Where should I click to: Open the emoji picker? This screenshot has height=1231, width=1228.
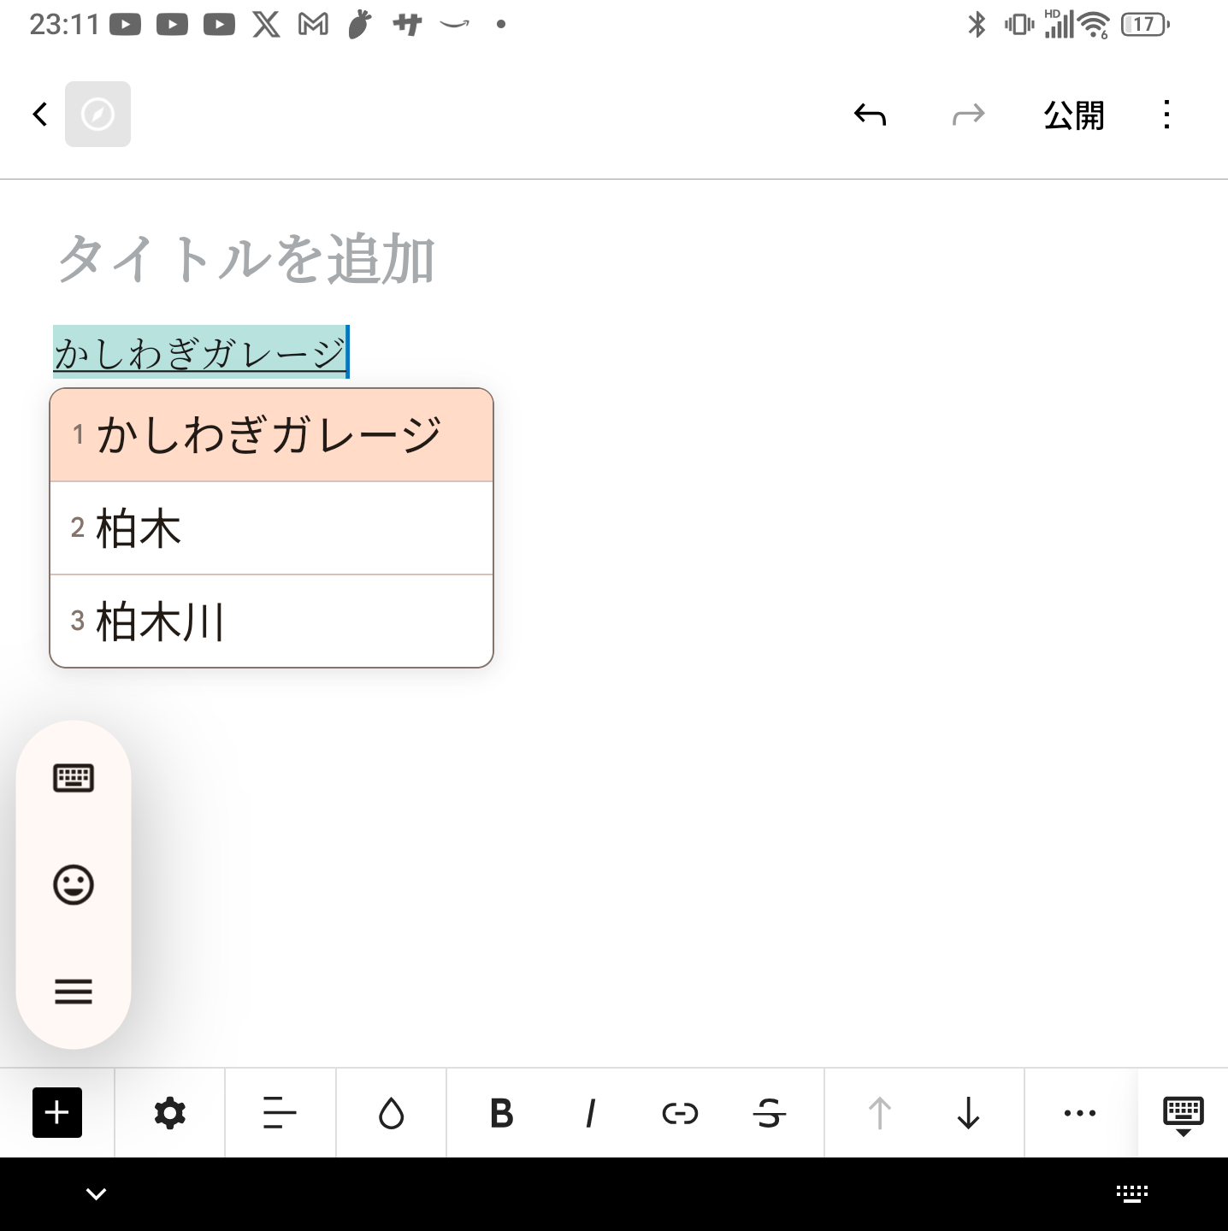(74, 885)
